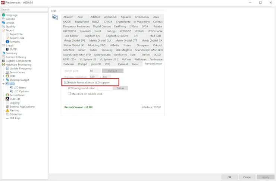Check Maximize on double-click option
Image resolution: width=276 pixels, height=181 pixels.
pos(69,93)
